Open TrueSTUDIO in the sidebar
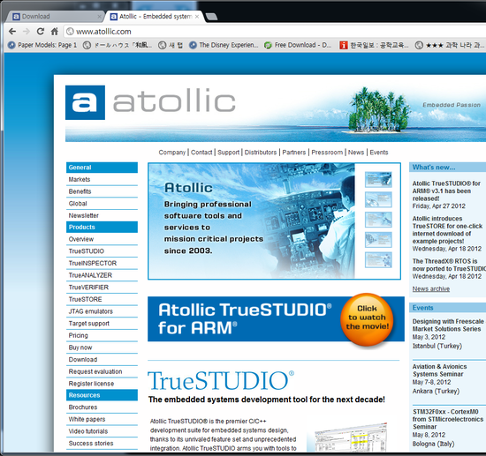 (x=87, y=251)
